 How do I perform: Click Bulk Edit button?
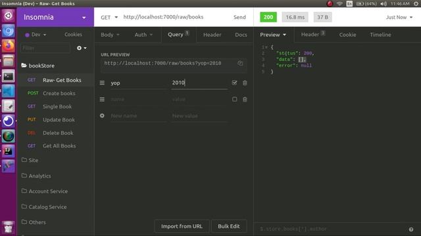point(229,226)
